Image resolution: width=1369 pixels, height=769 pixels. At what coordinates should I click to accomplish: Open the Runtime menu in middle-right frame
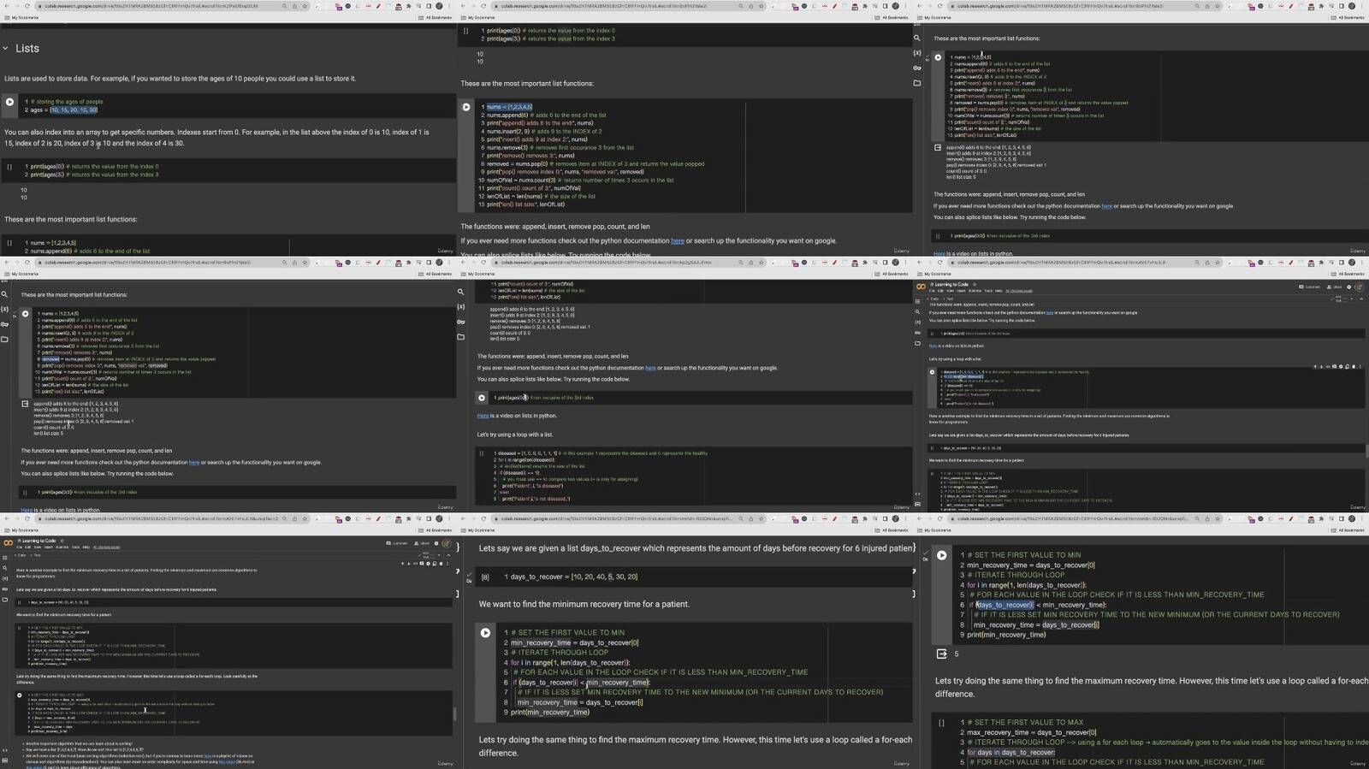975,291
